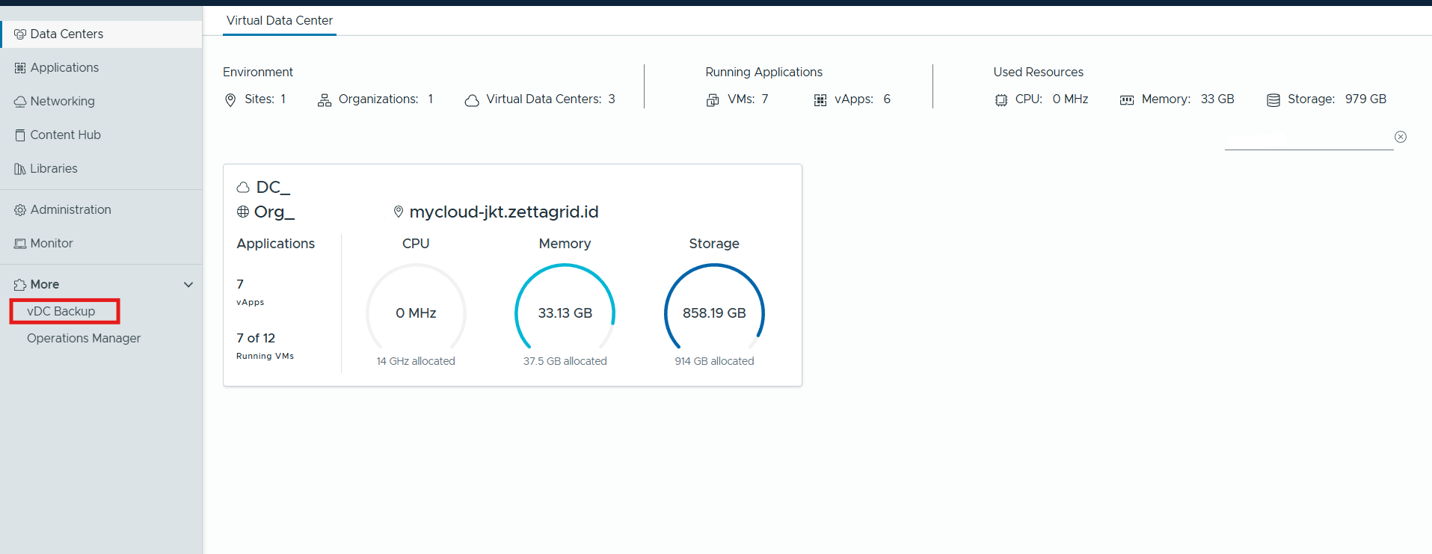Screen dimensions: 1432x554
Task: Click the mycloud-jkt.zettagrid.id site text
Action: tap(504, 212)
